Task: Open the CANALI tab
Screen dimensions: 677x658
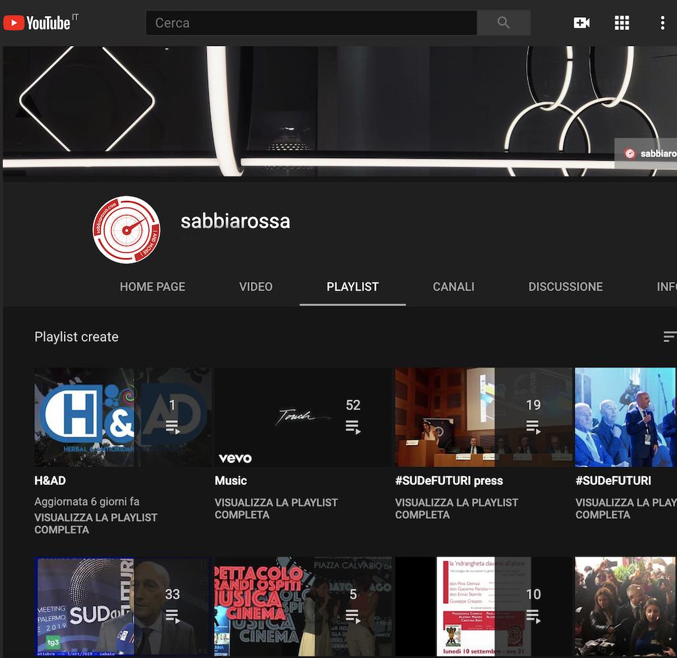Action: coord(454,287)
